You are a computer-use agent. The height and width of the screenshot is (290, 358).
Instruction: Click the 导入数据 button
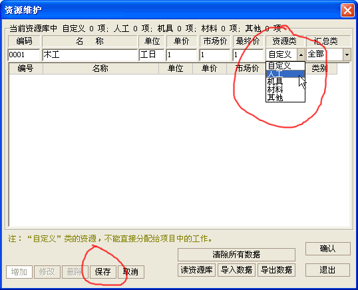tap(236, 270)
